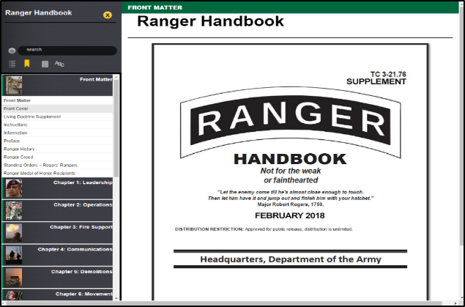Open 'Living Doctrine Supplement' entry
Image resolution: width=465 pixels, height=307 pixels.
pyautogui.click(x=58, y=116)
